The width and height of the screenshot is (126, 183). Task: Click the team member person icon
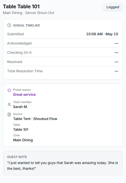coord(9,104)
